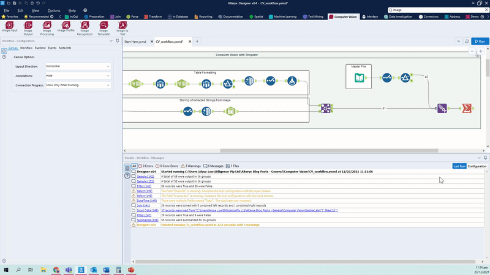Screen dimensions: 490x275
Task: Switch to the Meta Info tab
Action: pyautogui.click(x=65, y=48)
